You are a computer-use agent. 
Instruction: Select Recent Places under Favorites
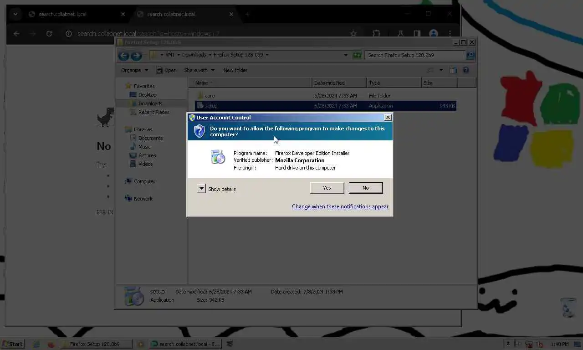149,112
